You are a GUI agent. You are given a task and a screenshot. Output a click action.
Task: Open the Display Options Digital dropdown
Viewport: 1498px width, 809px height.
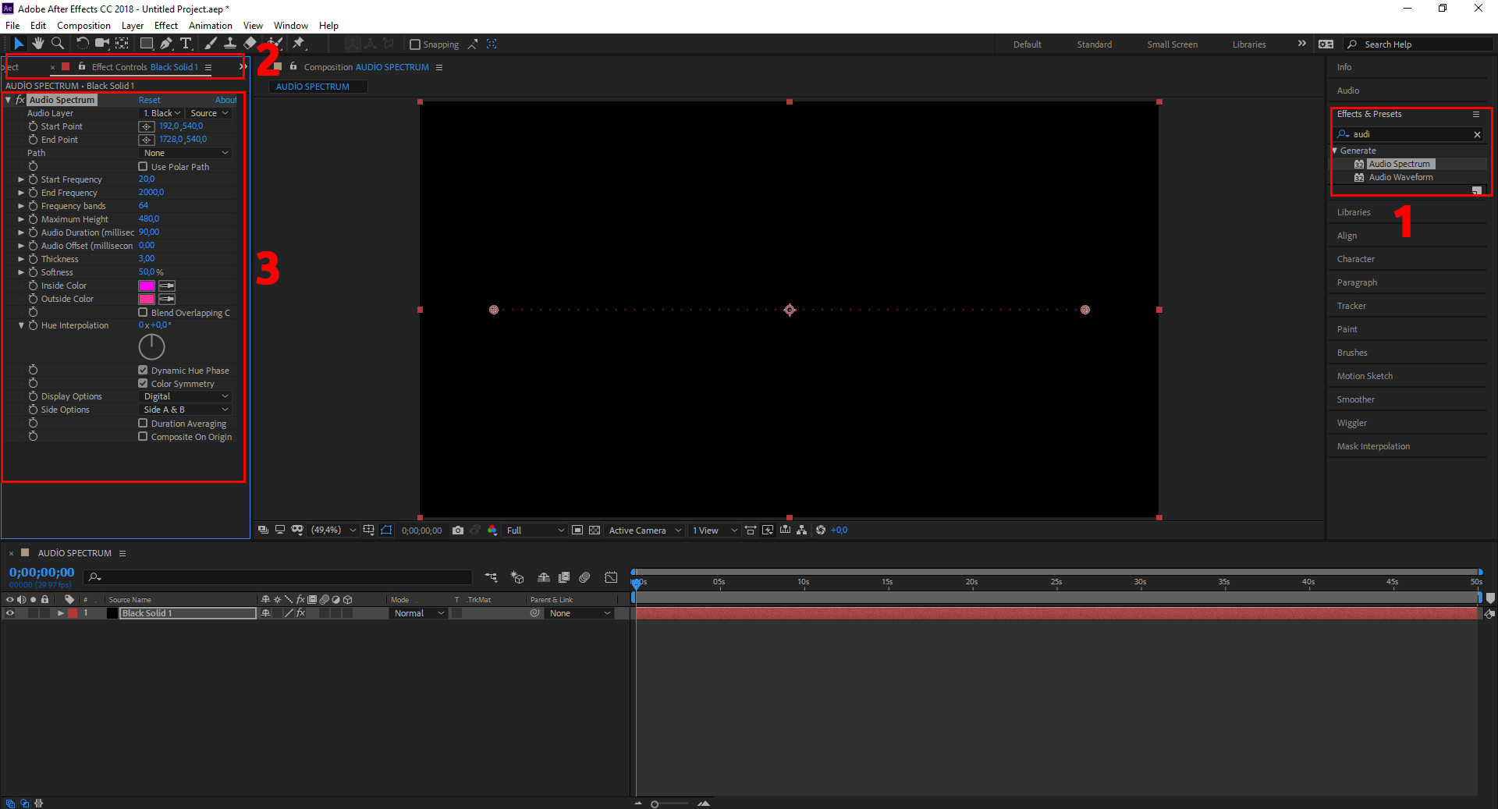(x=186, y=396)
